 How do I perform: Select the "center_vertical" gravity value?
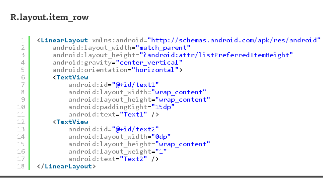point(149,62)
